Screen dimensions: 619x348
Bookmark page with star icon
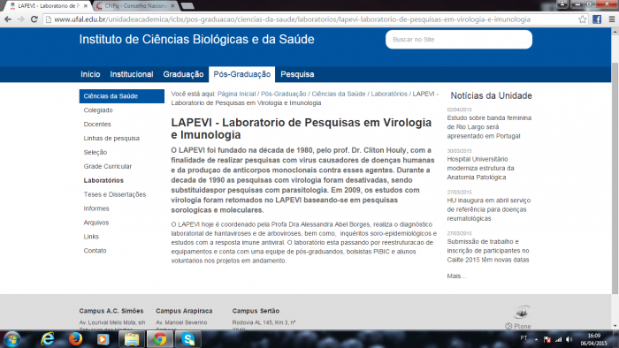(582, 19)
